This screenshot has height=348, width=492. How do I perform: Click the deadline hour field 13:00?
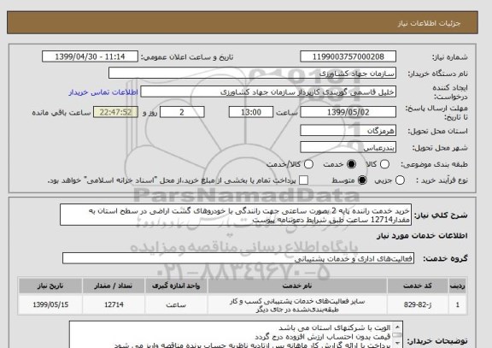point(251,112)
